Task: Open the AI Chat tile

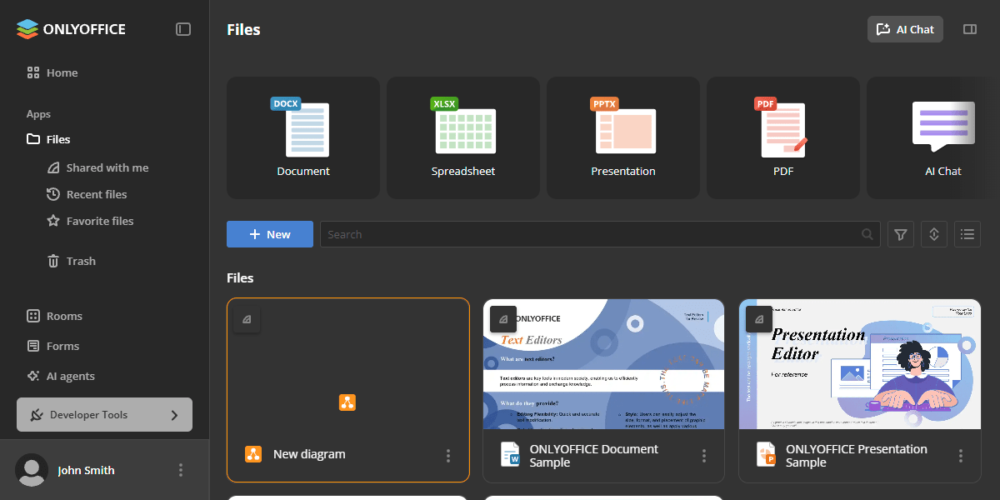Action: (933, 138)
